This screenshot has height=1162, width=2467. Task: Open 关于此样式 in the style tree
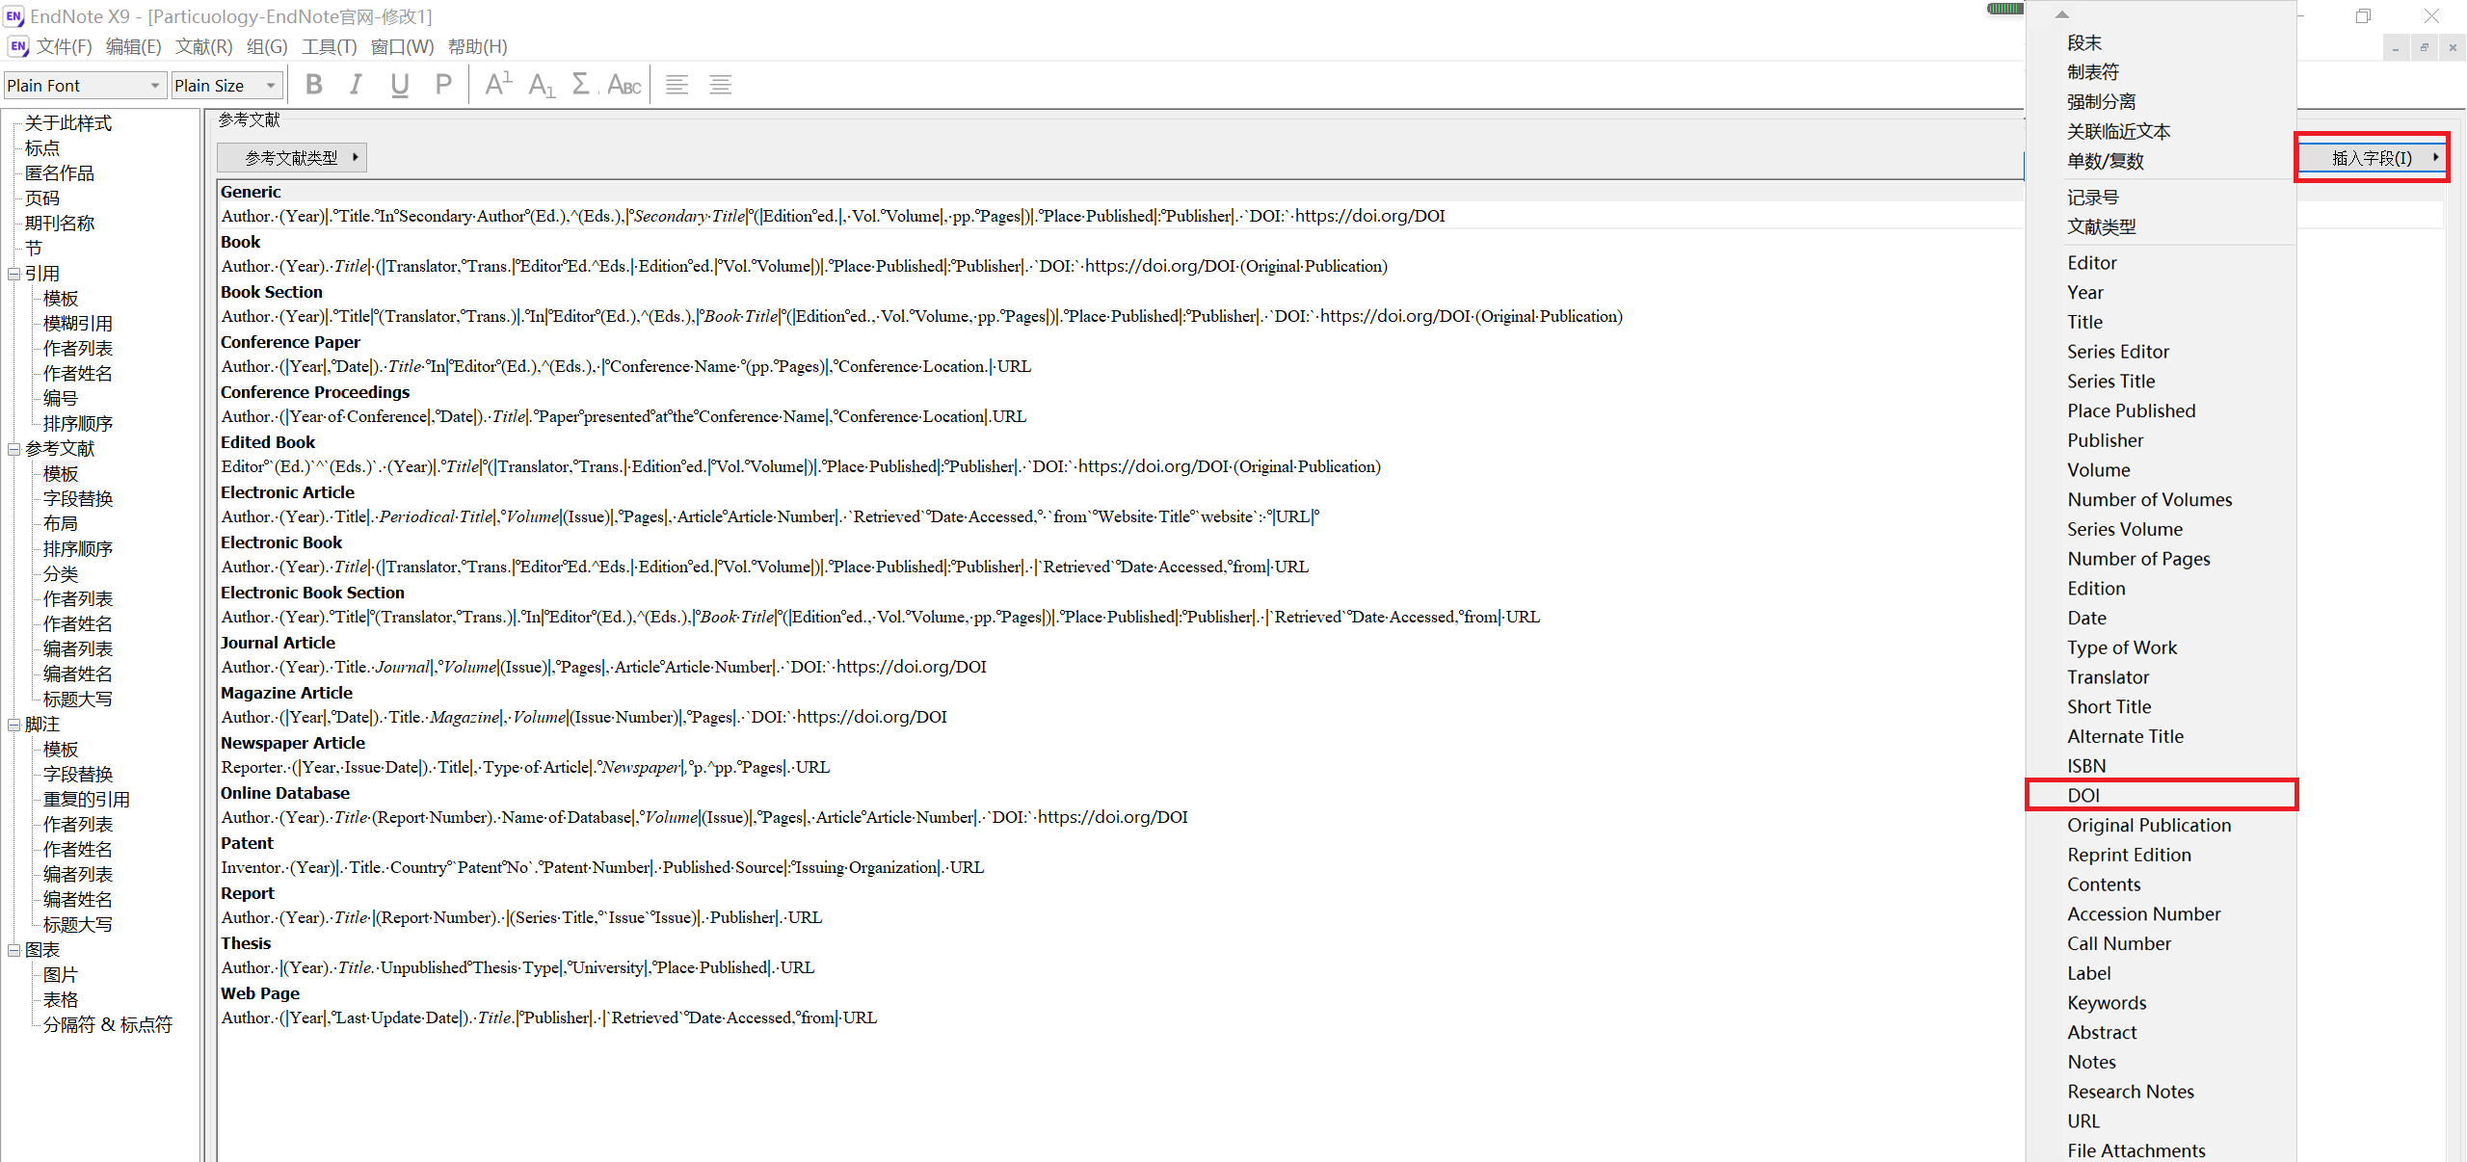pyautogui.click(x=68, y=123)
